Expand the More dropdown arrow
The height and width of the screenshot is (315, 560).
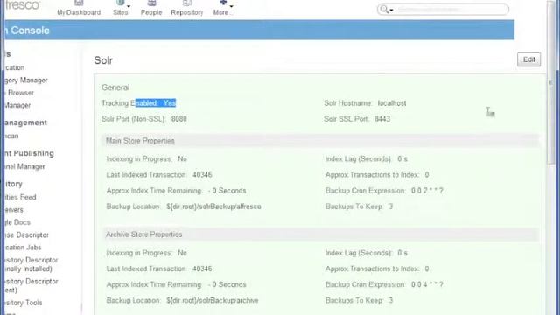click(x=231, y=6)
